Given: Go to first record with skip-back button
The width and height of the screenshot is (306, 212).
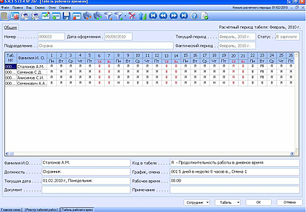Looking at the screenshot, I should click(153, 16).
